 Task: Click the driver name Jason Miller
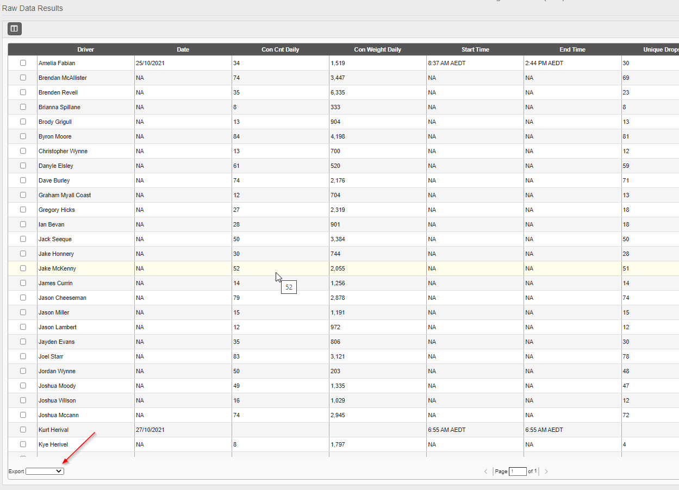point(54,312)
